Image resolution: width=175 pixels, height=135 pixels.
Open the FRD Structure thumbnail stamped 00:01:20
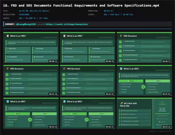pos(31,81)
